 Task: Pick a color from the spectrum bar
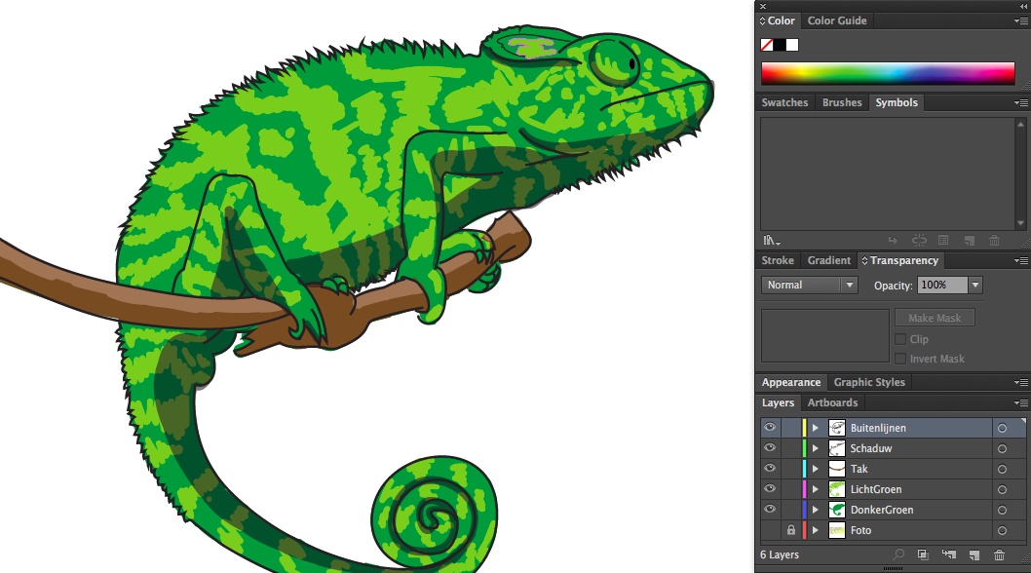click(x=887, y=73)
